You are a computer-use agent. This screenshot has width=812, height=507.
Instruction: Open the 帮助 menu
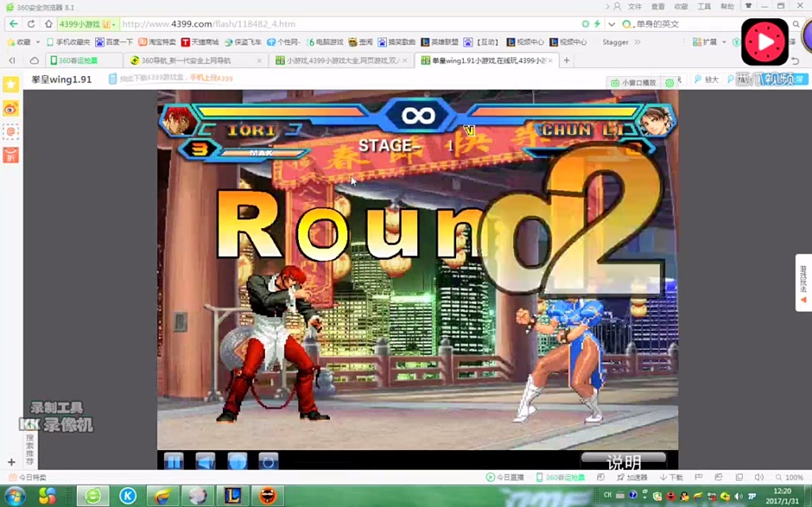[727, 6]
